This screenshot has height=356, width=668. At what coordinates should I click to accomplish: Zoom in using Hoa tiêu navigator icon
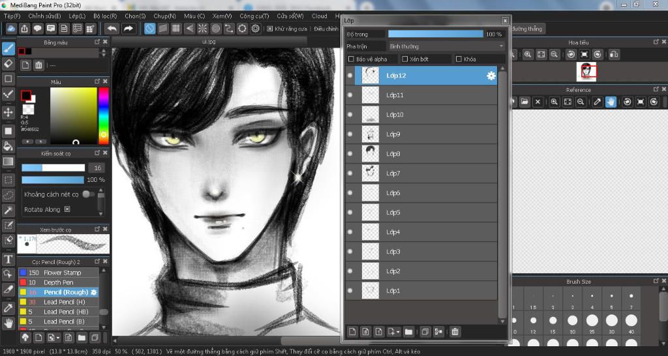click(527, 55)
